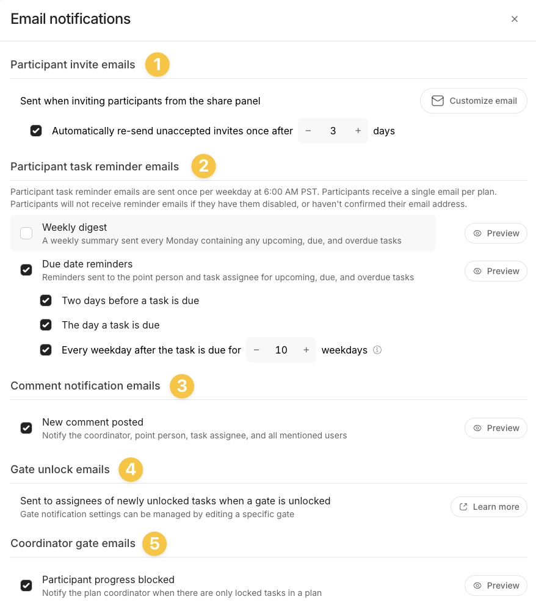
Task: Uncheck Two days before a task is due
Action: [x=46, y=300]
